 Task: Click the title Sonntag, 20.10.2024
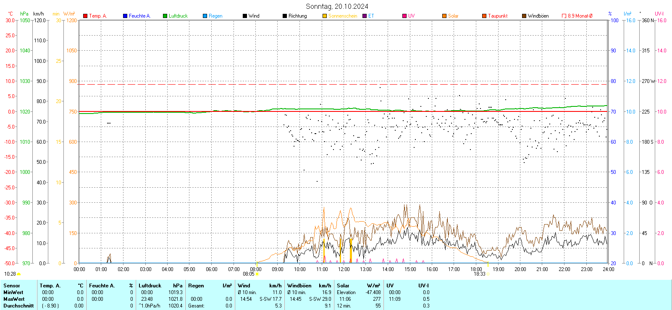[337, 6]
